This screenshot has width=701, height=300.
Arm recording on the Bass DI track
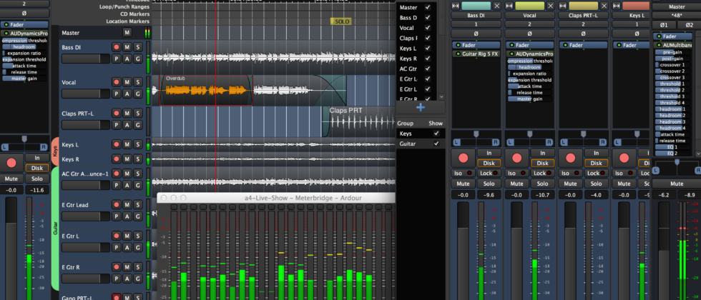[117, 47]
